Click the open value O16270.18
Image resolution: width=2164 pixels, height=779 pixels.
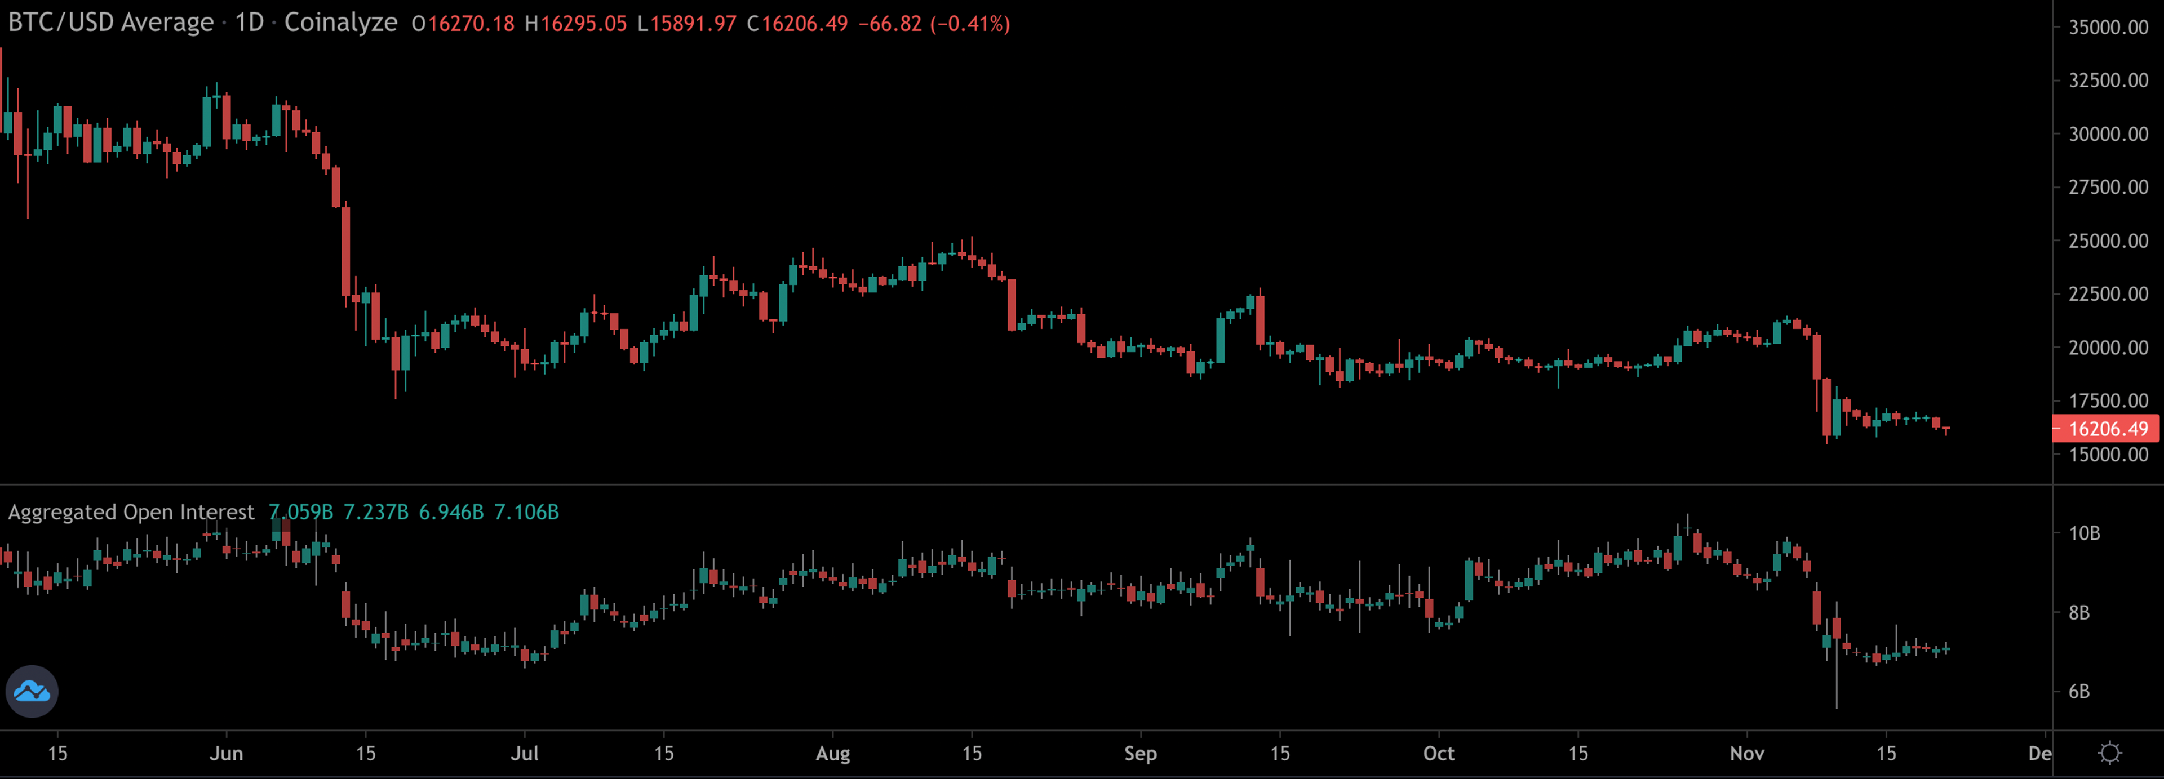coord(463,24)
